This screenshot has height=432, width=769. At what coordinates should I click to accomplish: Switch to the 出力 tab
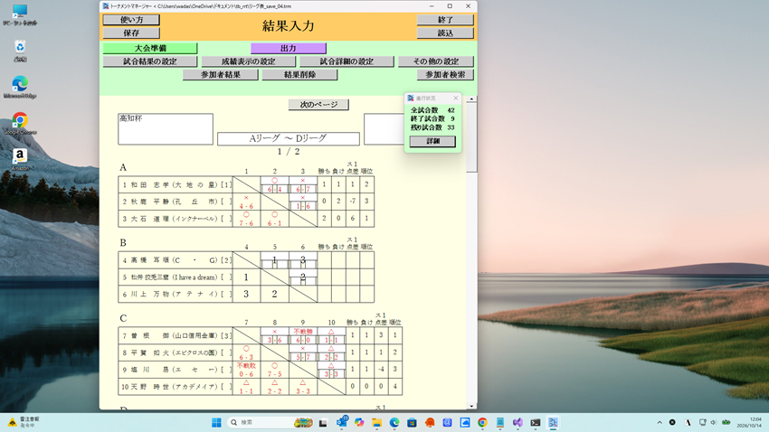point(289,48)
